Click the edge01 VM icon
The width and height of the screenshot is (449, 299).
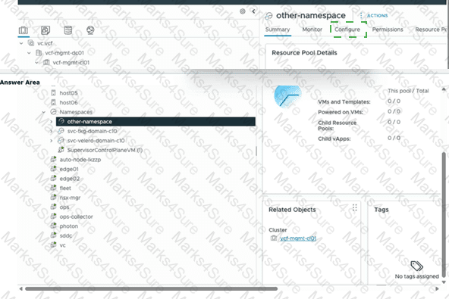pyautogui.click(x=53, y=169)
